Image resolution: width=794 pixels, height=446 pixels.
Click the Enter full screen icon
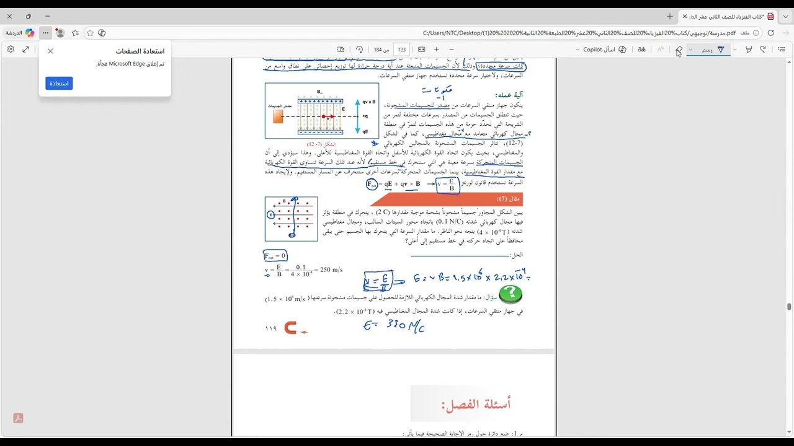(25, 50)
